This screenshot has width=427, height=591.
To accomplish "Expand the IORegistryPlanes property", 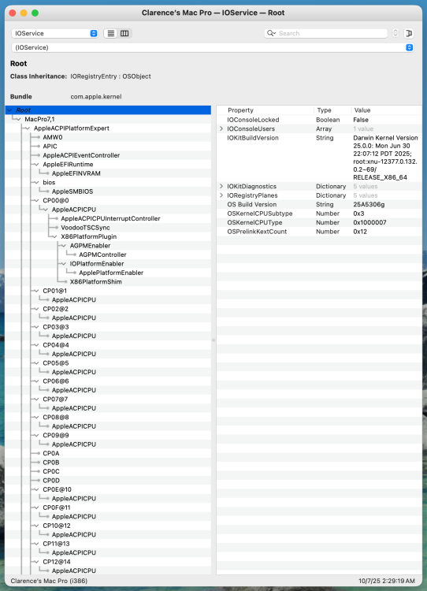I will coord(221,195).
